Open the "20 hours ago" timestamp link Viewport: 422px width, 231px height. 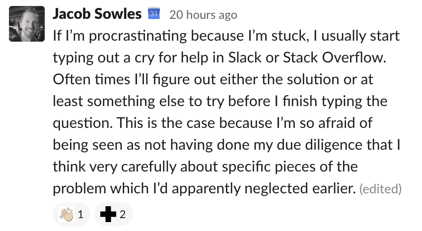point(203,15)
